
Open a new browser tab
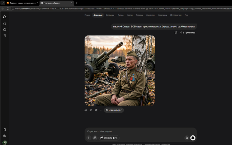click(x=77, y=3)
